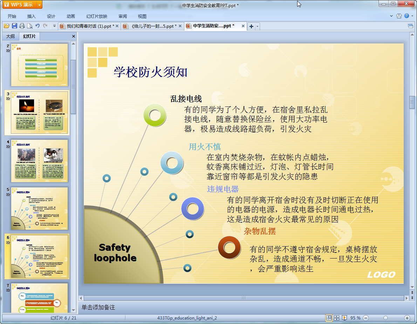Select slide 5 thumbnail

click(x=39, y=209)
